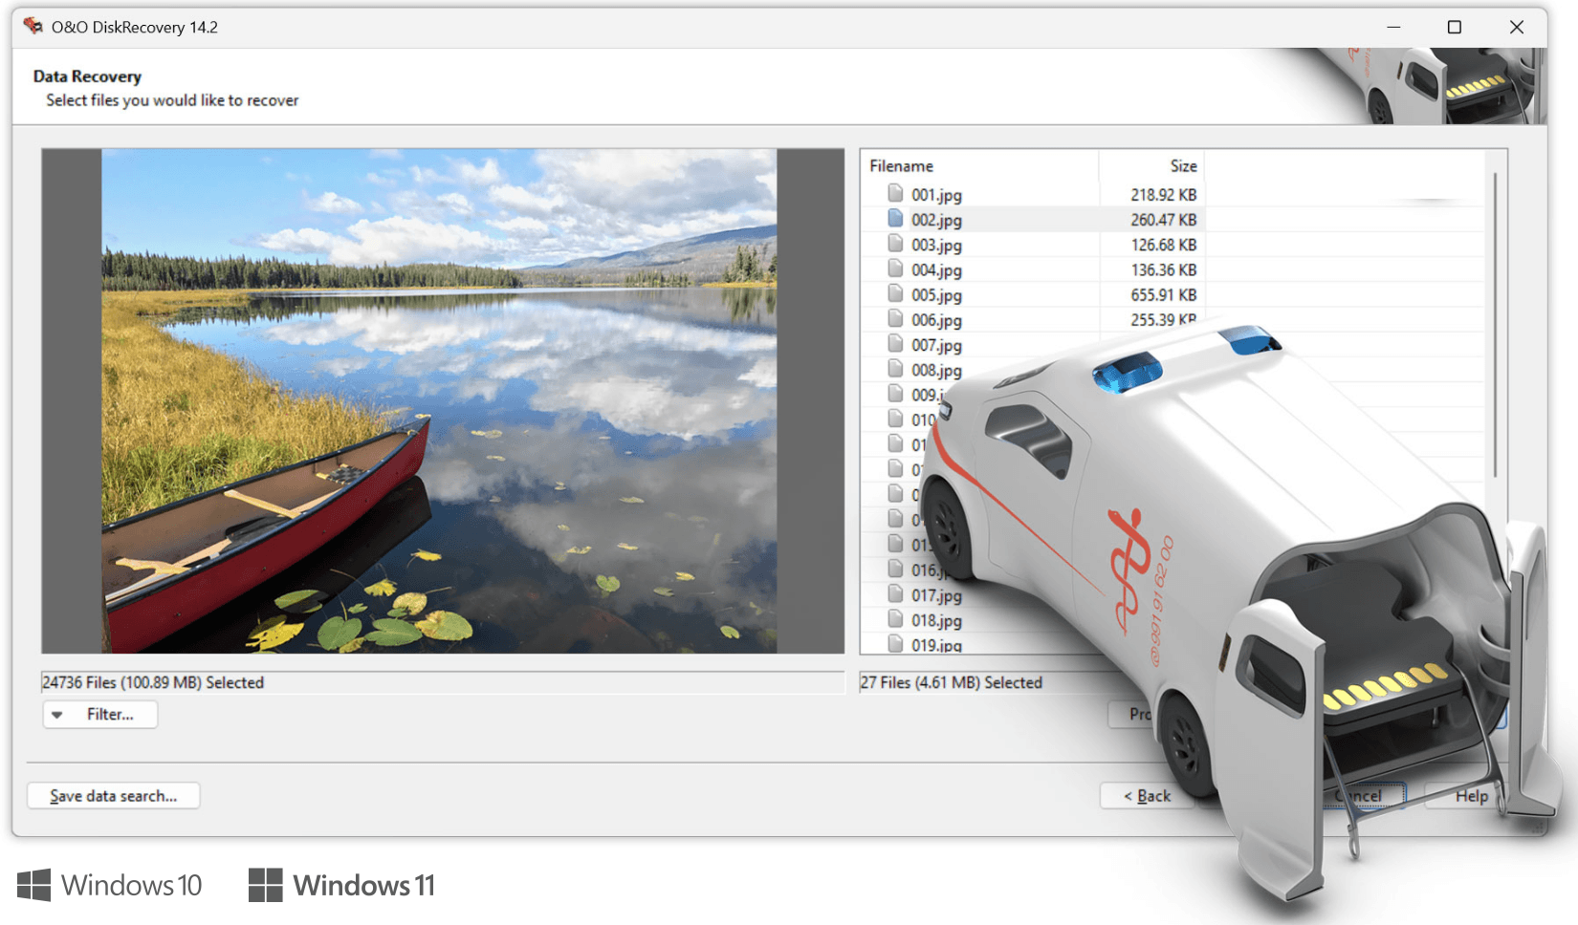Select the 008.jpg file name
The image size is (1578, 925).
[936, 370]
